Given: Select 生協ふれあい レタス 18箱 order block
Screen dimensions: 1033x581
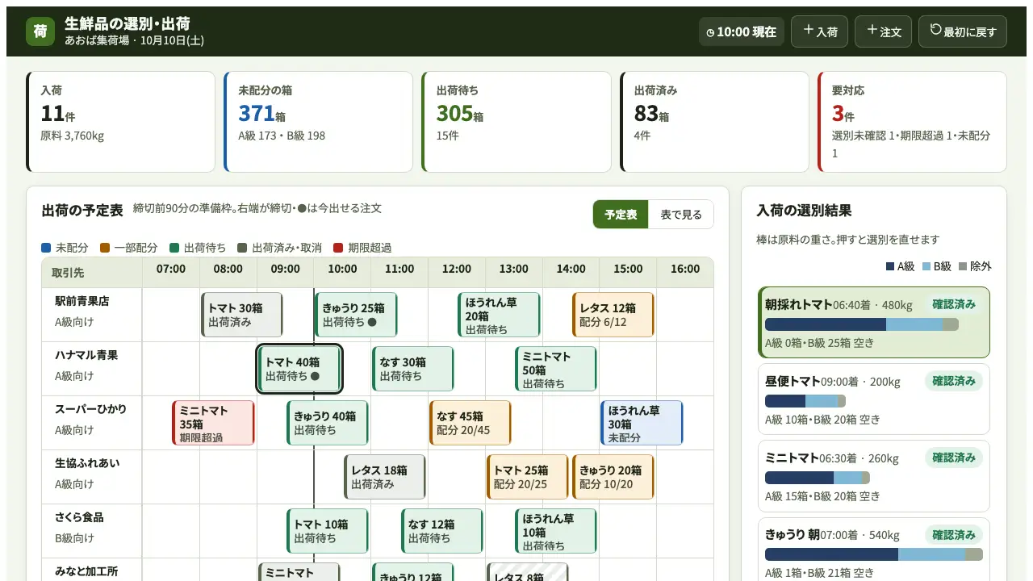Looking at the screenshot, I should coord(385,477).
